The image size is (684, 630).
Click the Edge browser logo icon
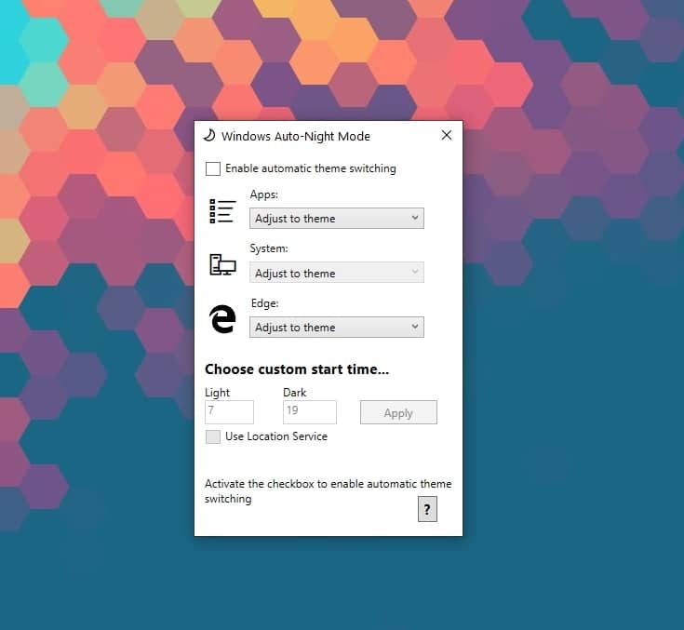[x=222, y=319]
